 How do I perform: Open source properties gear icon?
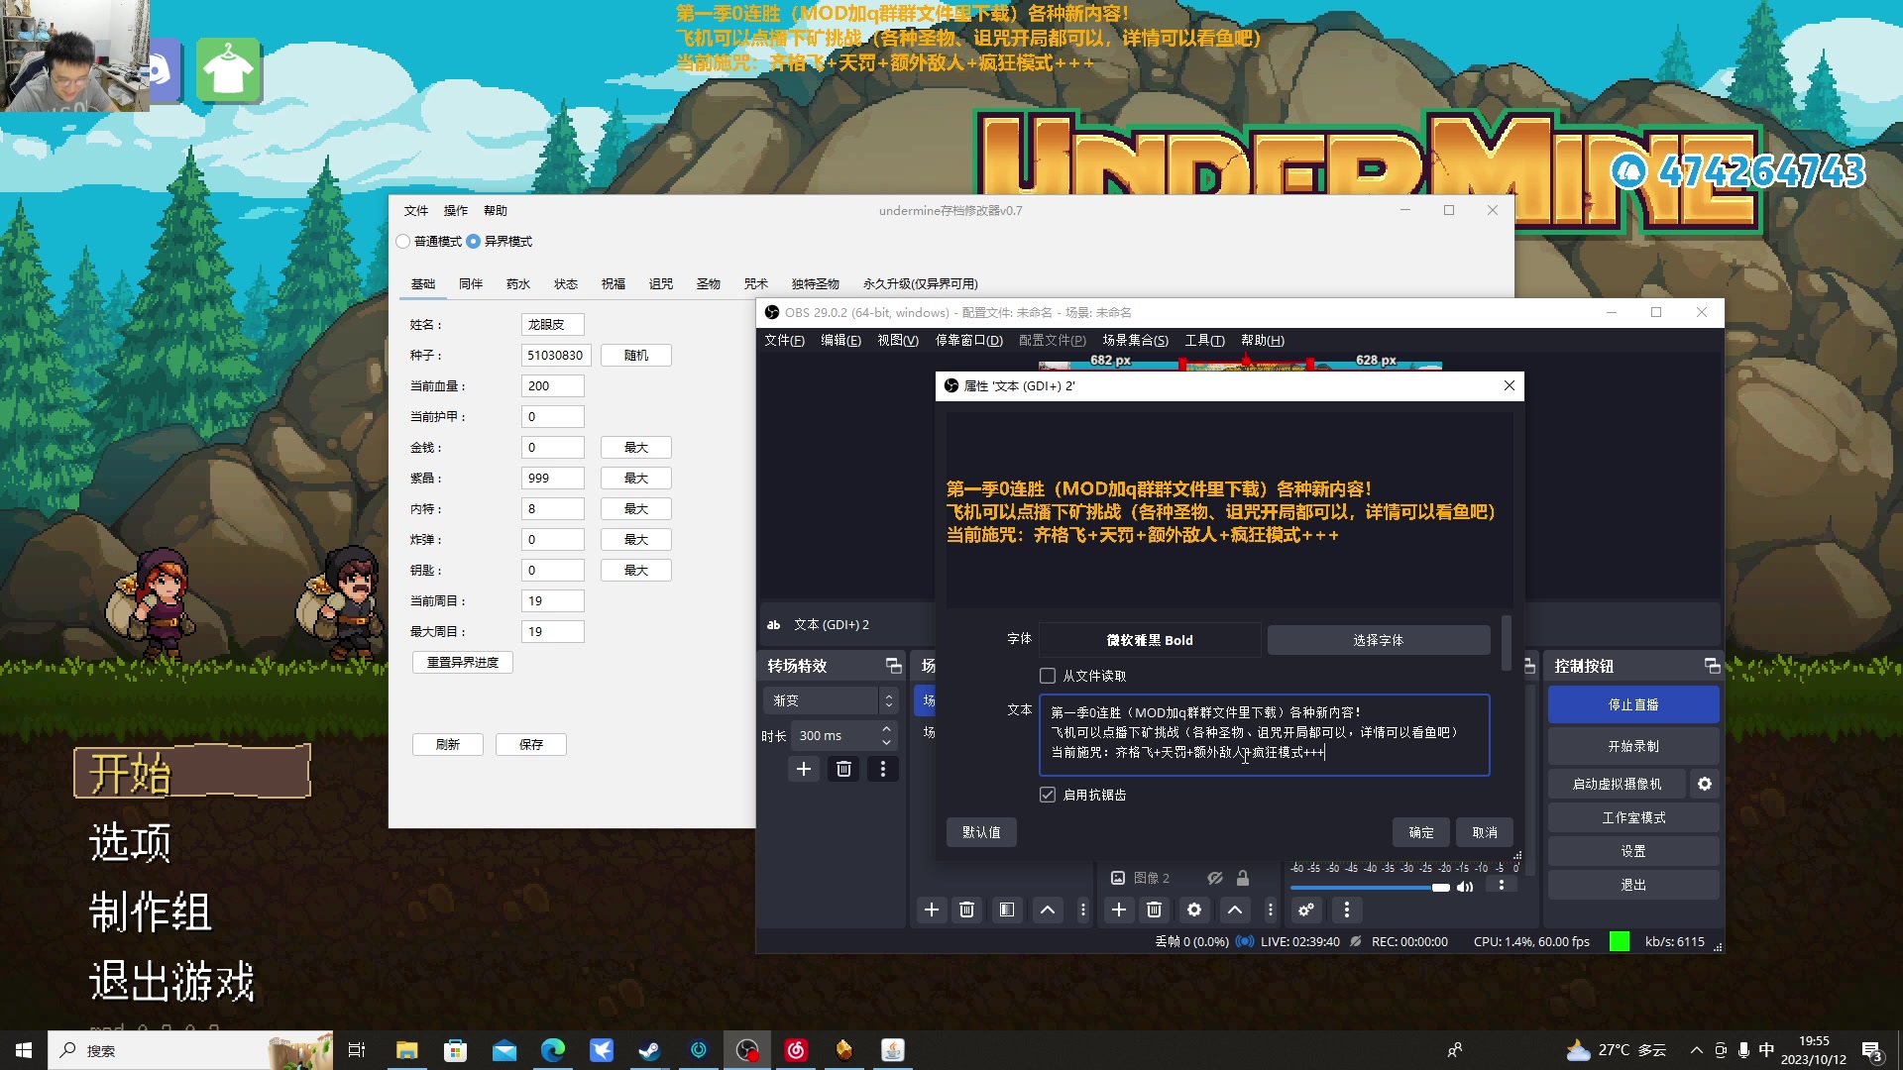[1194, 909]
